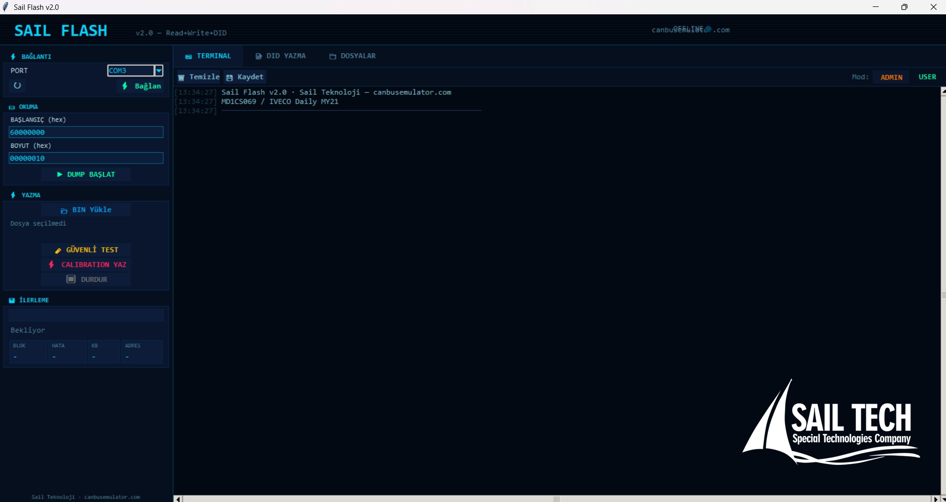Click the refresh ports icon under PORT
This screenshot has width=946, height=502.
tap(17, 85)
